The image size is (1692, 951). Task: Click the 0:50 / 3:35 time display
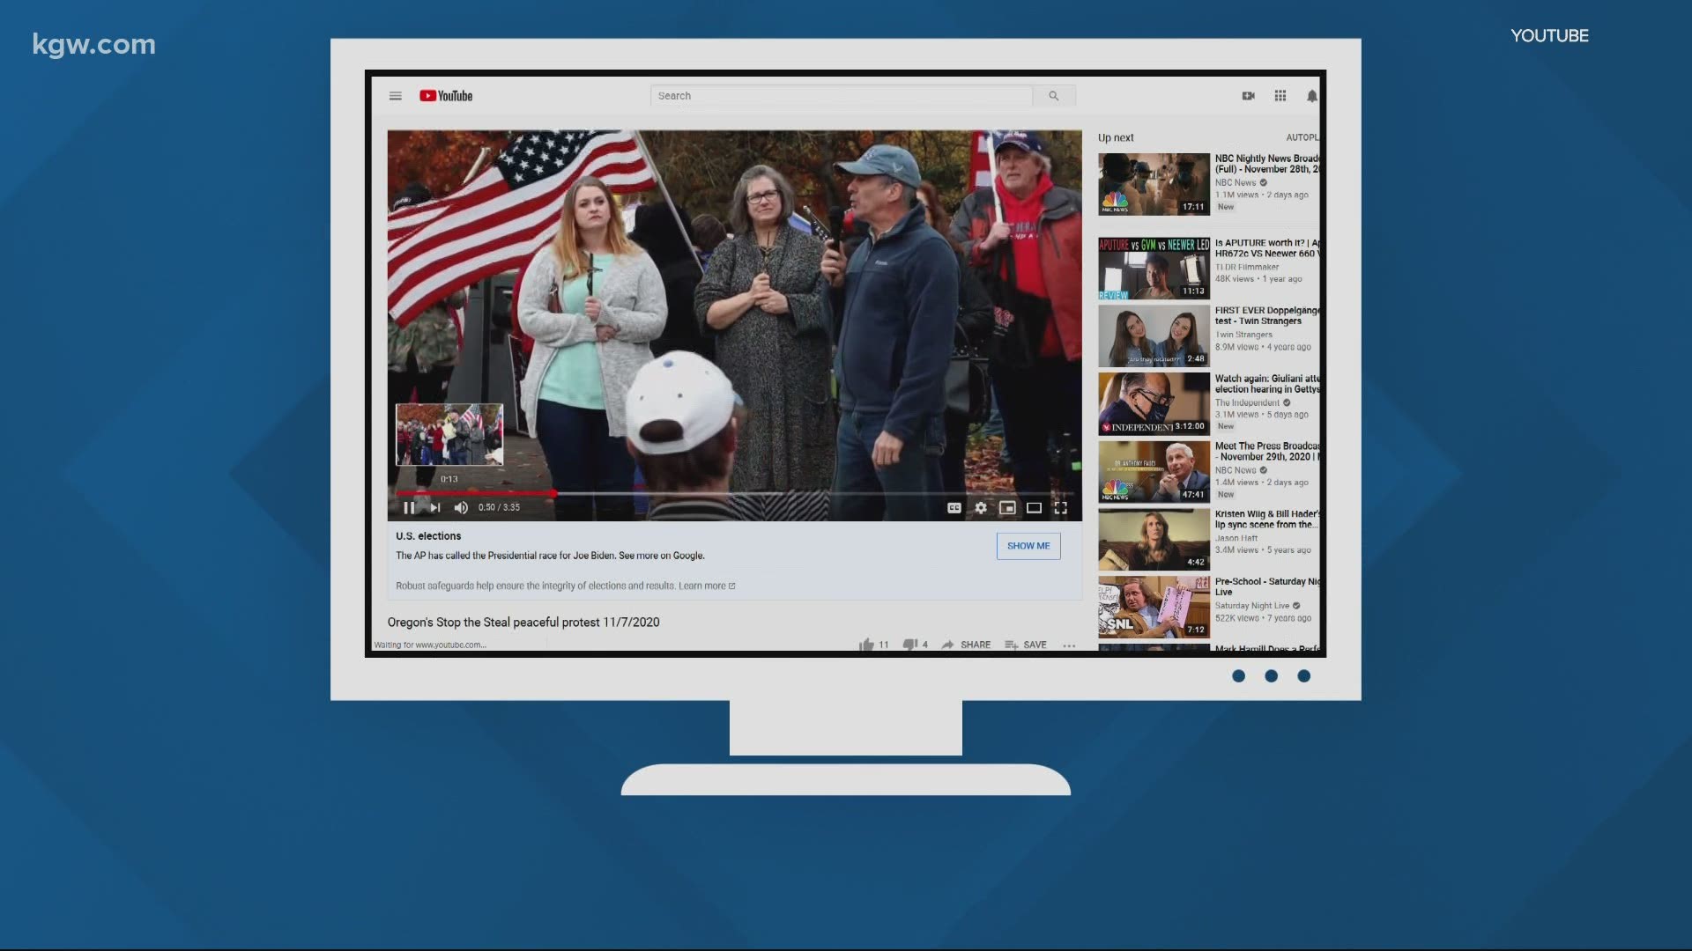point(499,508)
